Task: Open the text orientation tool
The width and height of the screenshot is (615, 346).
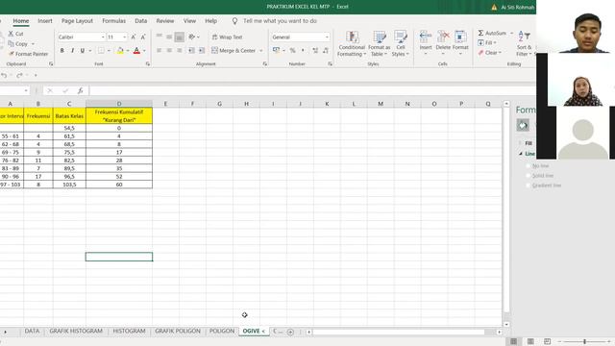Action: (192, 37)
